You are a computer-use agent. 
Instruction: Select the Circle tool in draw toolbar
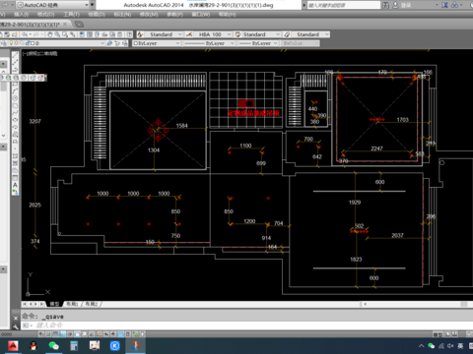(x=15, y=98)
